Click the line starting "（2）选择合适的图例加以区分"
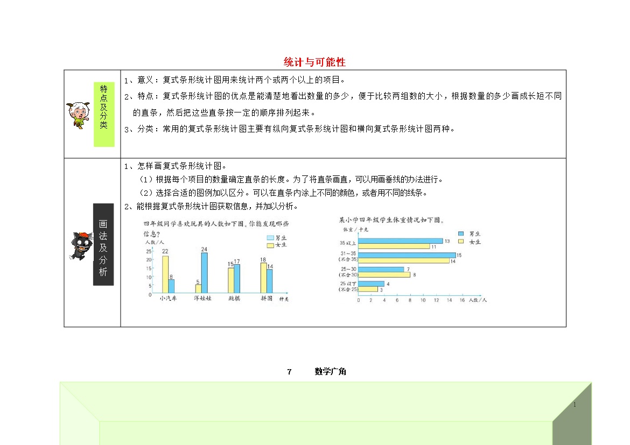 pyautogui.click(x=283, y=193)
